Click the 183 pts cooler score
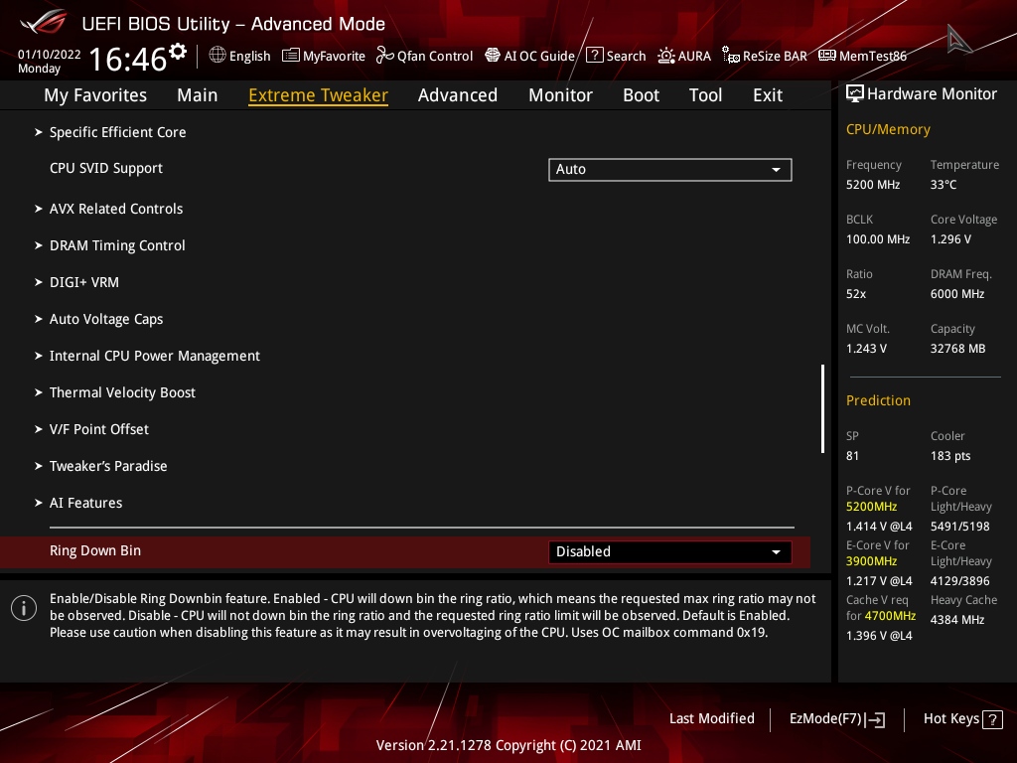The image size is (1017, 763). coord(950,455)
